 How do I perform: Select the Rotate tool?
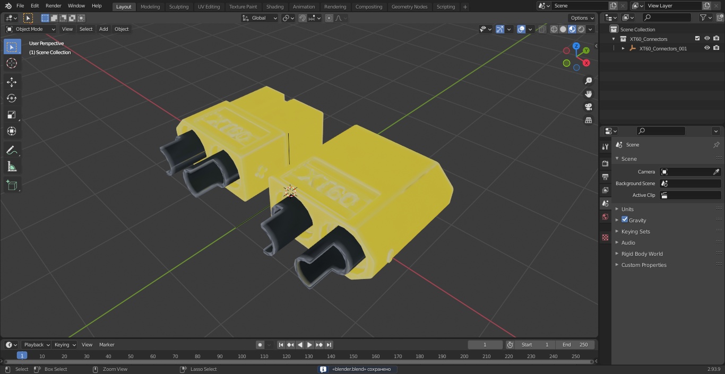(12, 98)
